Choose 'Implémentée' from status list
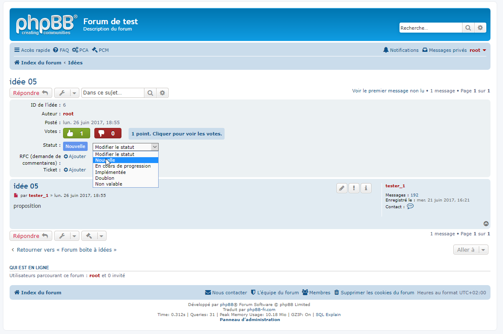 110,172
